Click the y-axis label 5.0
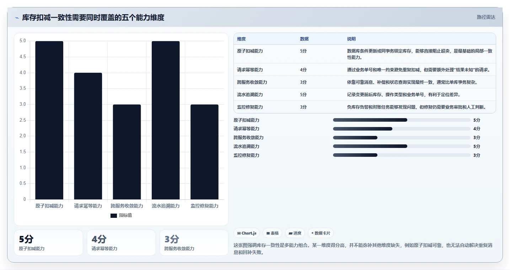The image size is (510, 270). [x=22, y=41]
